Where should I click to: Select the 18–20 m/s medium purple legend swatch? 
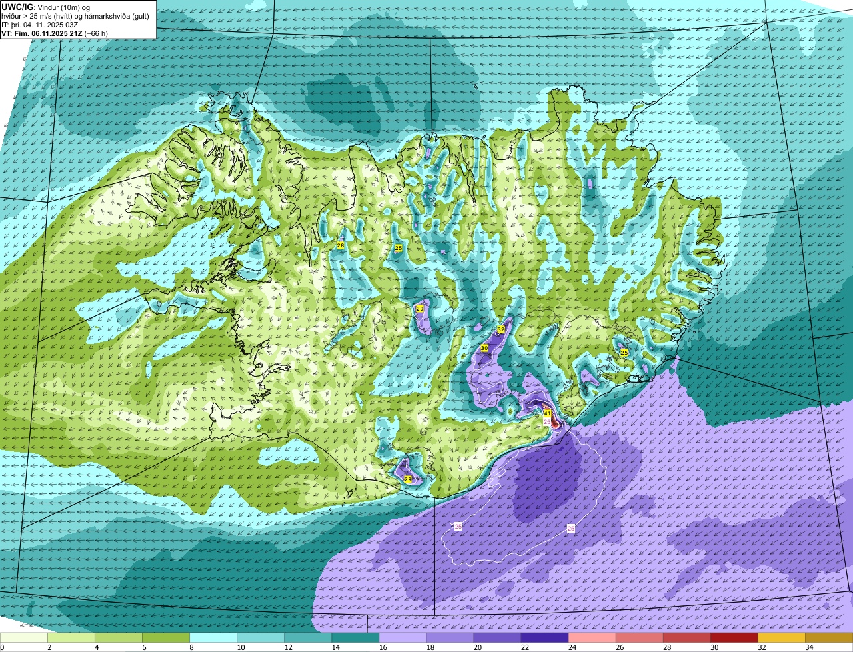click(450, 637)
